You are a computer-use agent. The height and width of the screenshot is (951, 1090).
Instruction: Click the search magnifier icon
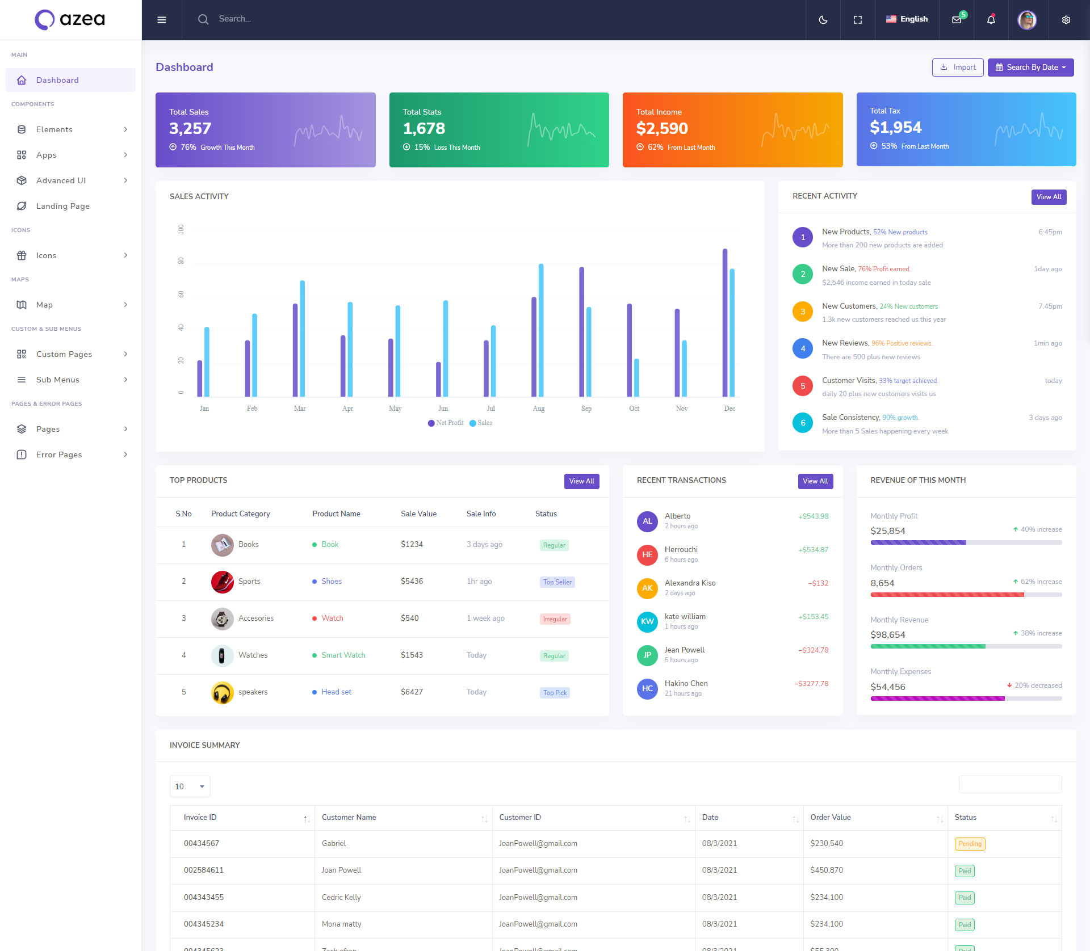pyautogui.click(x=203, y=19)
